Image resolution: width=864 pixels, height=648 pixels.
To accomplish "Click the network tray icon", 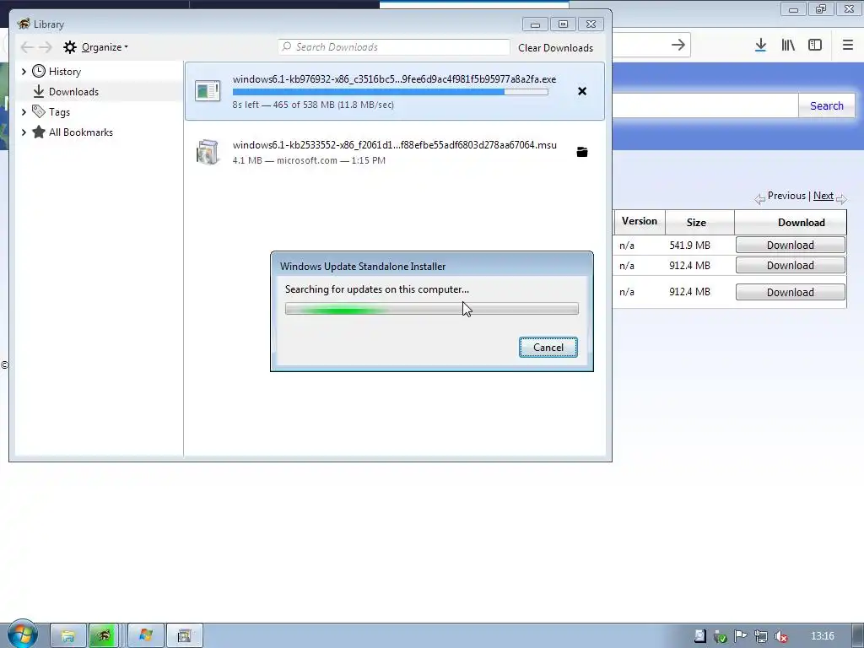I will pos(760,636).
